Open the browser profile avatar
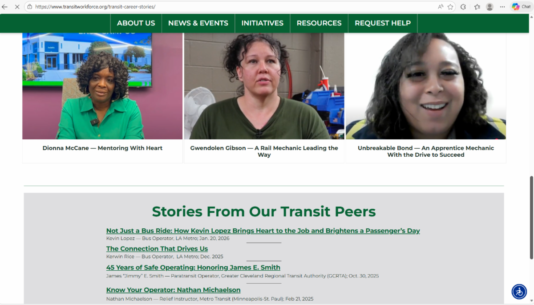 pos(489,7)
